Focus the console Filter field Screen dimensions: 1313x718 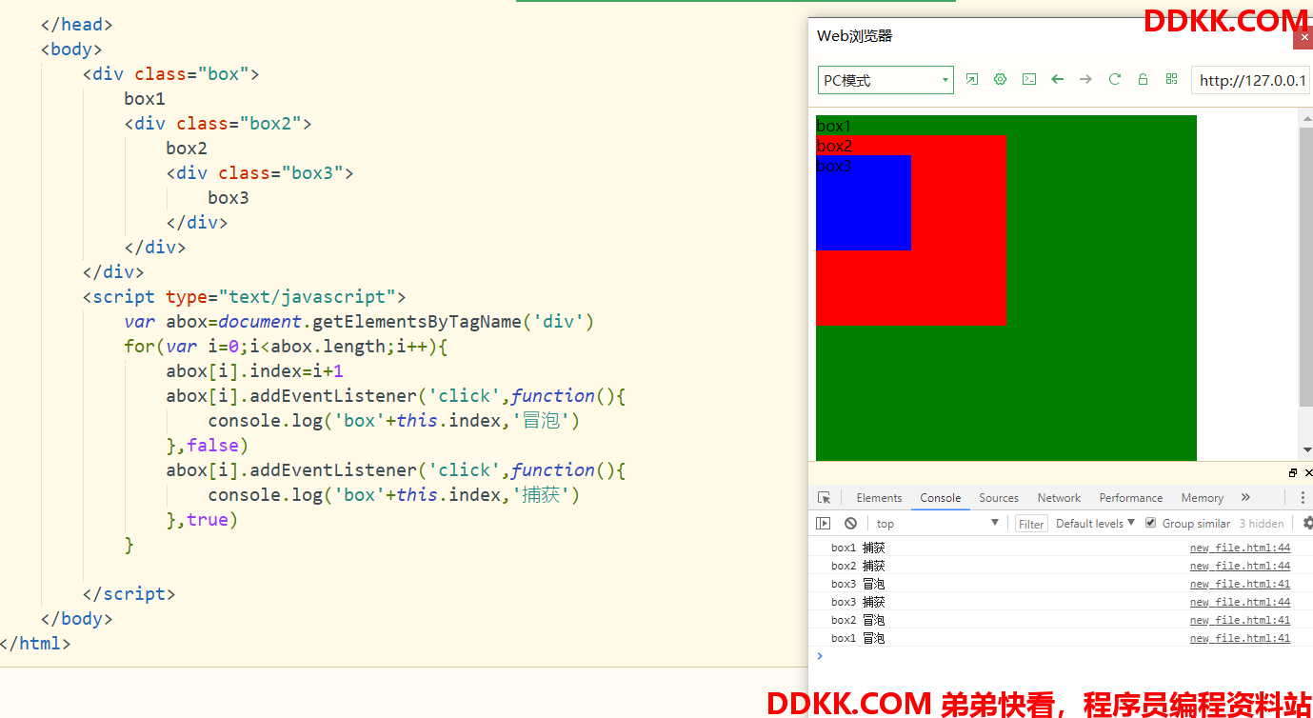[x=1031, y=524]
